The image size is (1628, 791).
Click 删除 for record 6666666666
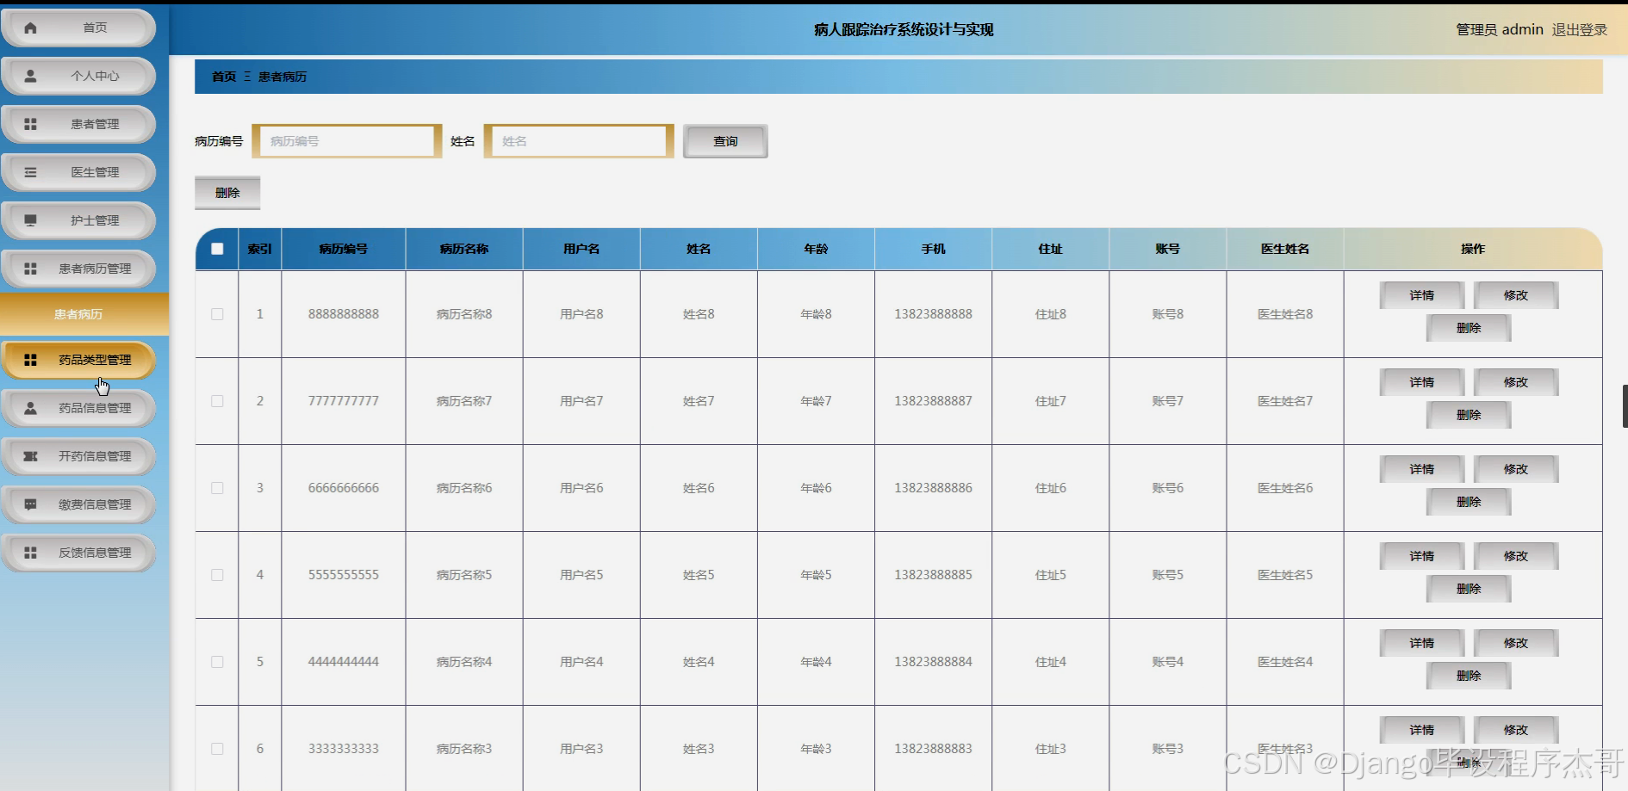click(1469, 502)
